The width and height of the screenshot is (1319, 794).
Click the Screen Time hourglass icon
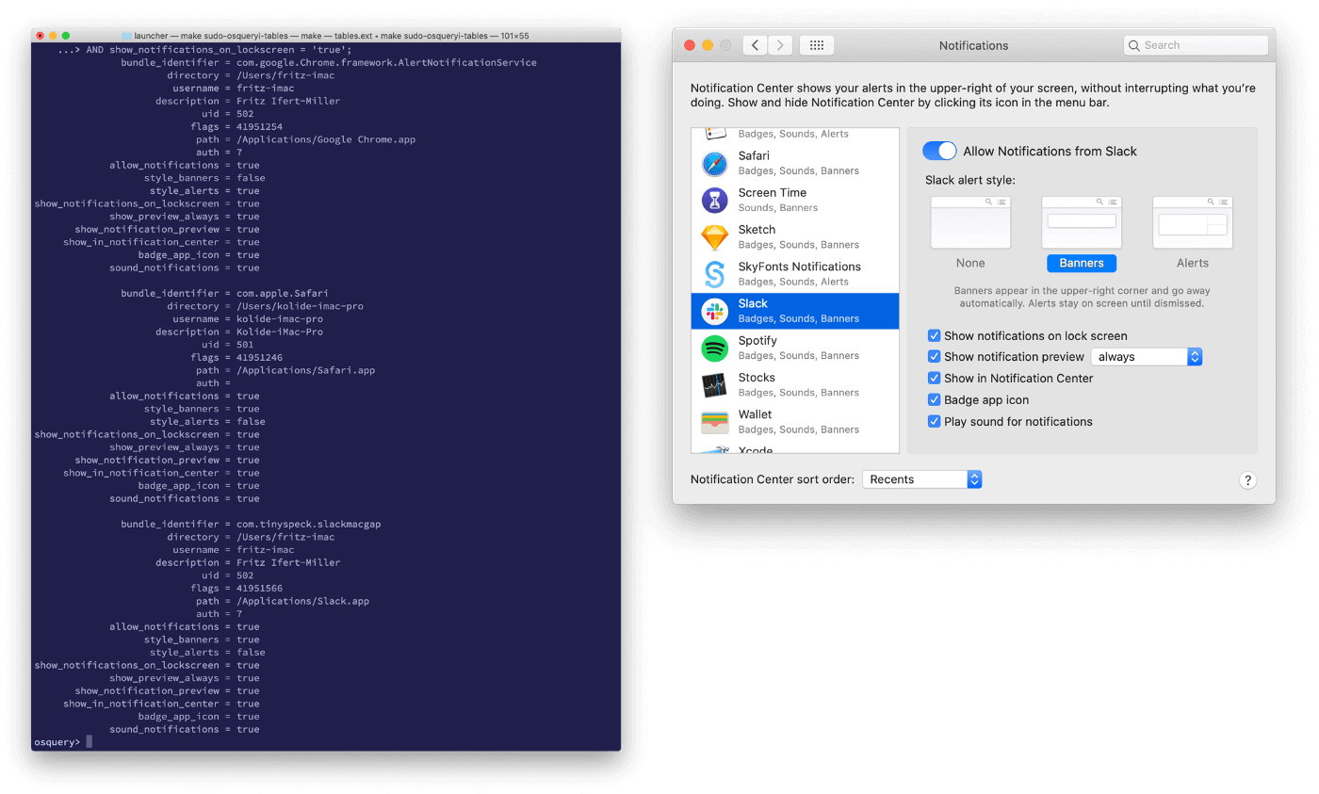pos(714,200)
